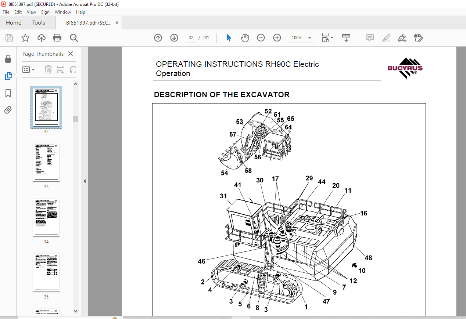
Task: Add a sticky note comment
Action: [x=370, y=38]
